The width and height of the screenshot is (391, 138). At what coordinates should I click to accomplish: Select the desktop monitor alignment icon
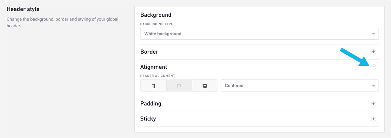tap(205, 86)
